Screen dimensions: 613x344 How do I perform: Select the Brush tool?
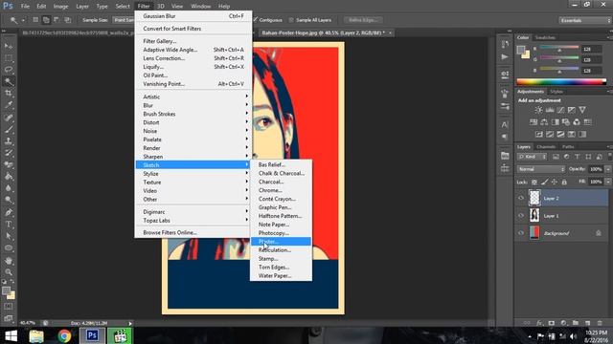9,129
